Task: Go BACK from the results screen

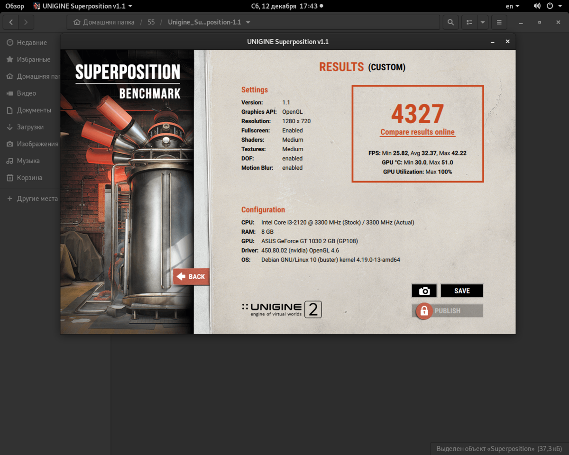Action: pyautogui.click(x=191, y=277)
